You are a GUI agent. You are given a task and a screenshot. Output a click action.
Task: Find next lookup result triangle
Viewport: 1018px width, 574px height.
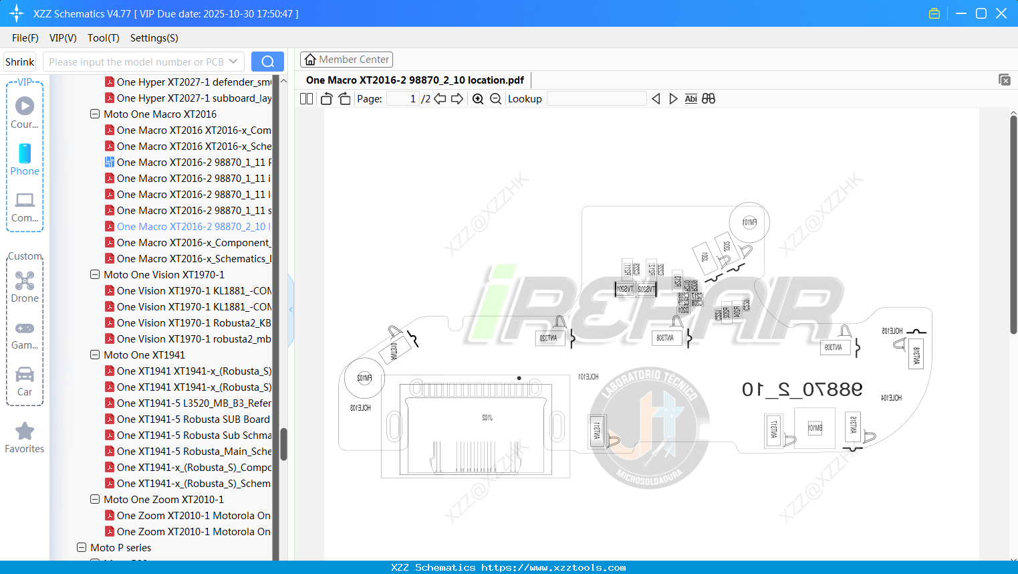(x=673, y=99)
